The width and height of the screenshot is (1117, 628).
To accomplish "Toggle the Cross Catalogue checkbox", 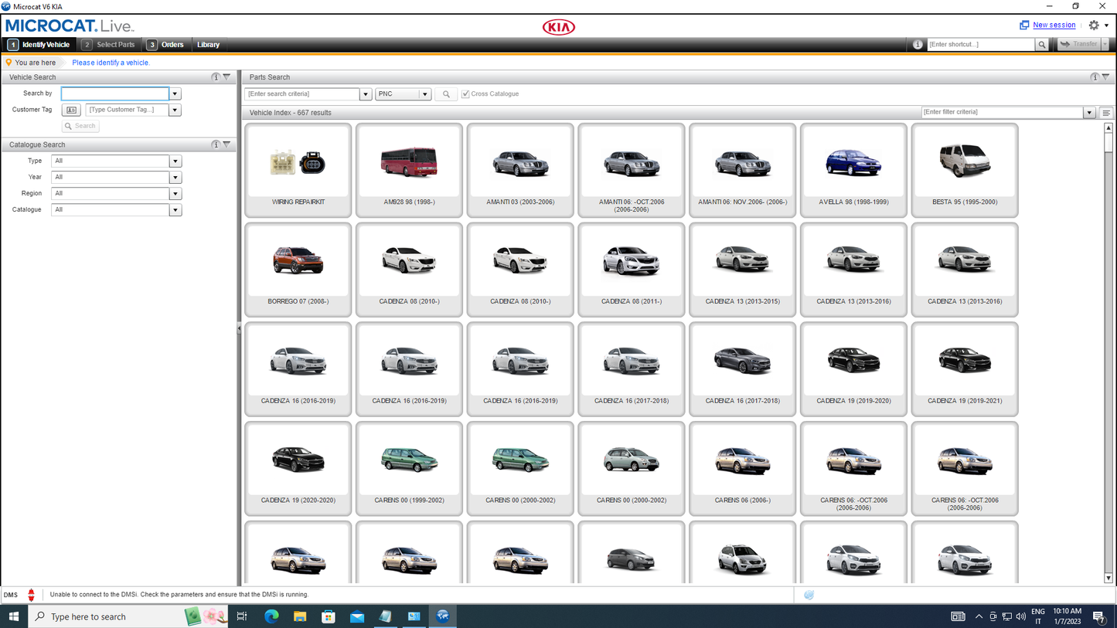I will tap(465, 94).
